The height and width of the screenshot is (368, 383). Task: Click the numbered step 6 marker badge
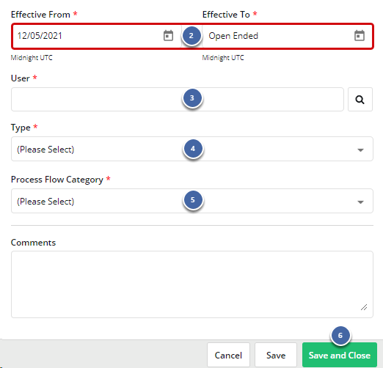tap(340, 336)
